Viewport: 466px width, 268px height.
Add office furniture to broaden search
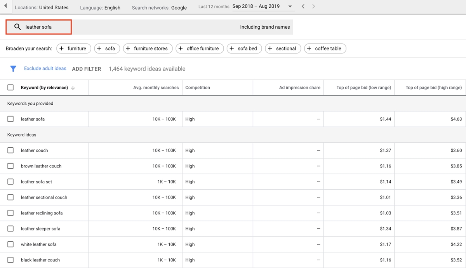point(200,48)
